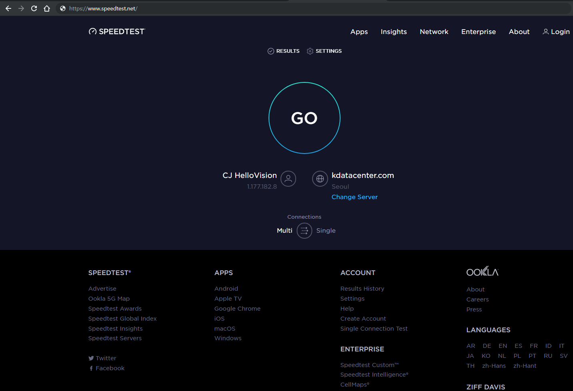
Task: Open the Network menu
Action: tap(434, 32)
